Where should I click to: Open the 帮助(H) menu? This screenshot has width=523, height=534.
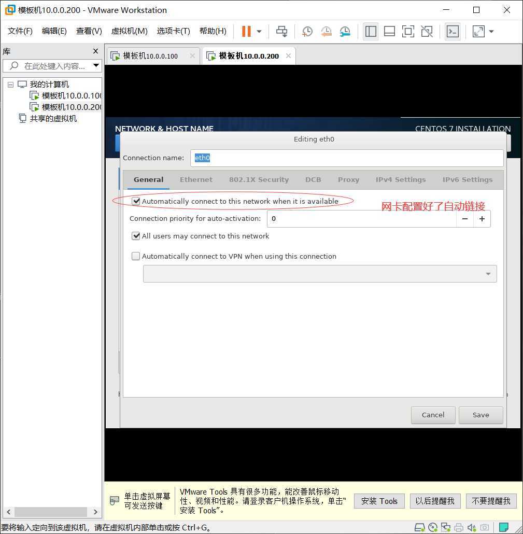coord(213,31)
